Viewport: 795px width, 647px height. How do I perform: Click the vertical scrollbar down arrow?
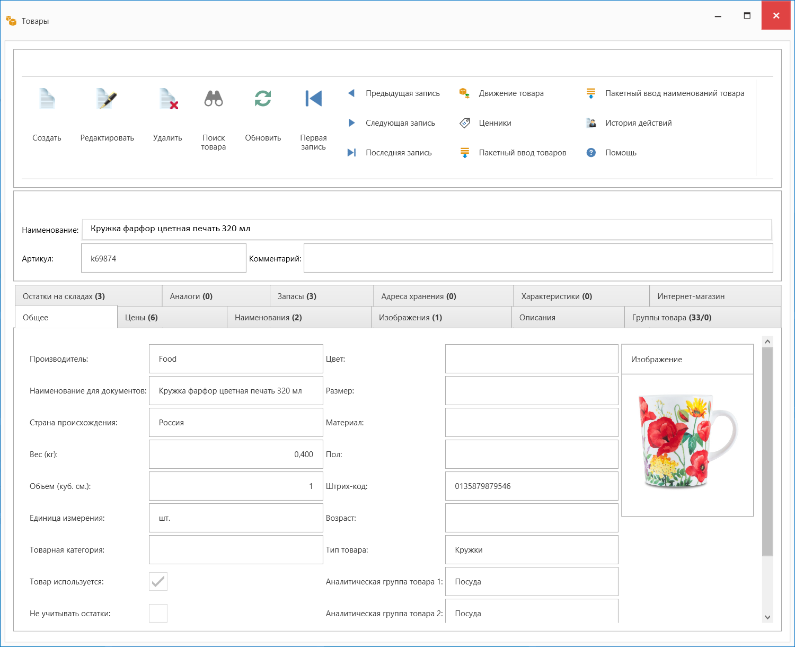(x=767, y=617)
